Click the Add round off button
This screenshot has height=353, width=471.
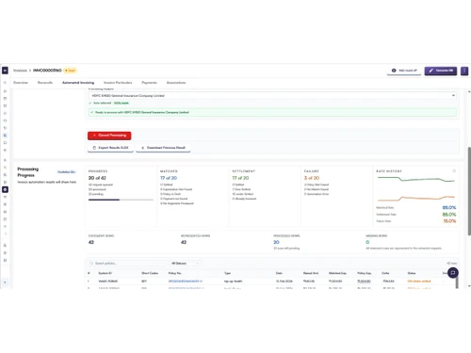click(404, 71)
